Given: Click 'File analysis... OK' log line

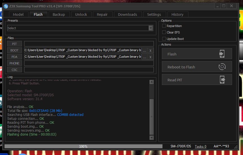Looking at the screenshot, I should [20, 107].
